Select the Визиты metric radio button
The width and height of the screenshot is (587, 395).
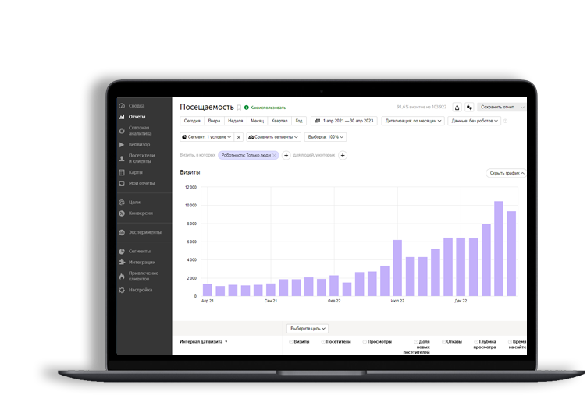[290, 342]
